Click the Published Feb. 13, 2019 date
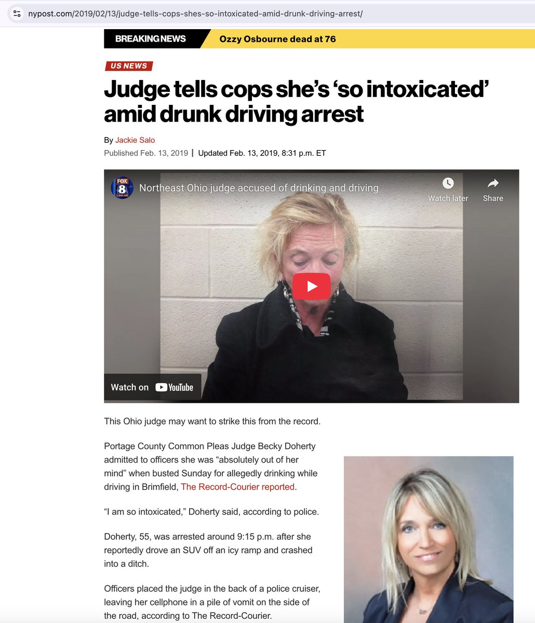Image resolution: width=535 pixels, height=623 pixels. coord(146,153)
